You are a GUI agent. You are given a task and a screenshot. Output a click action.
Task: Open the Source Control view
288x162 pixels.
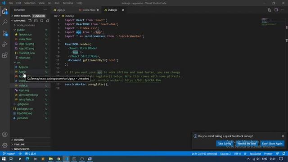coord(5,33)
